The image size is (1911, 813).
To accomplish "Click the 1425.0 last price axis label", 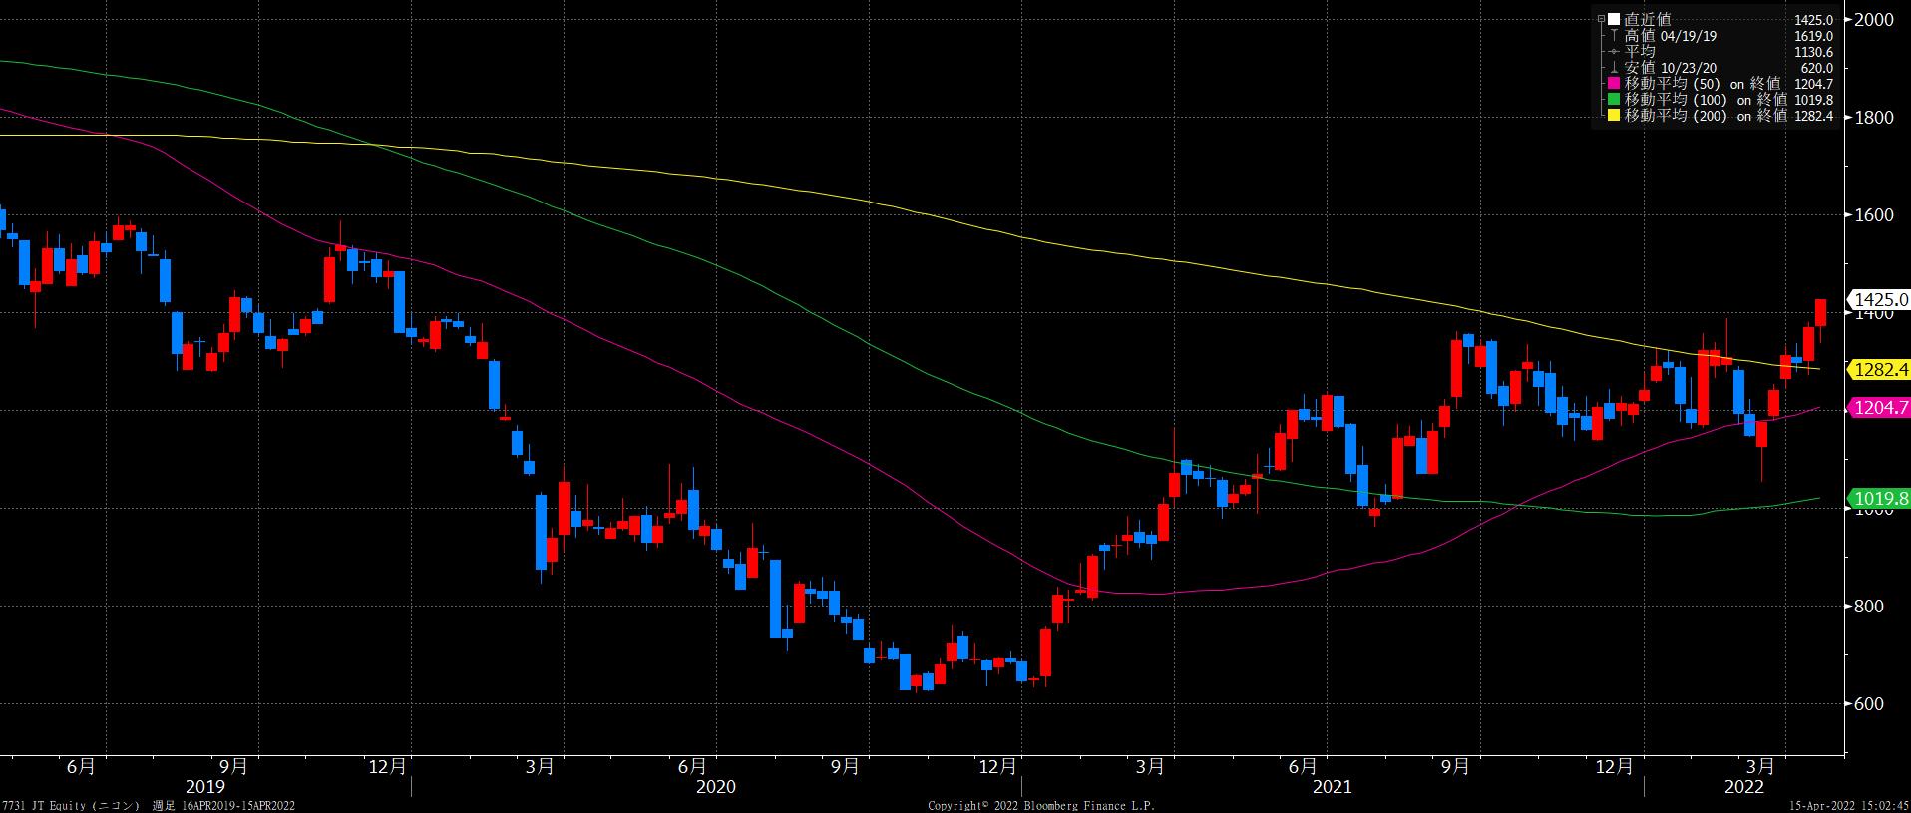I will coord(1879,299).
